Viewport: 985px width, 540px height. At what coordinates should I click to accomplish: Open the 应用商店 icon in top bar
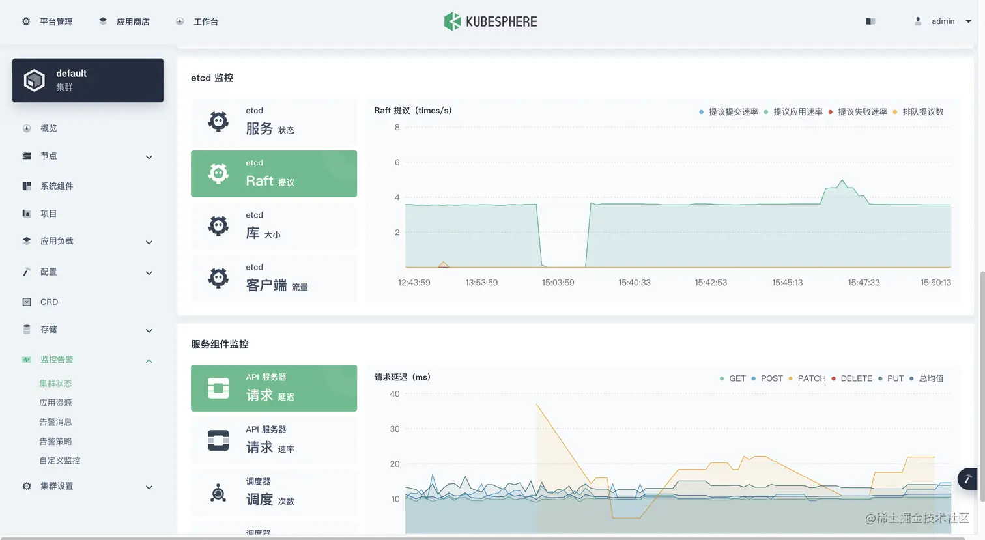[x=103, y=21]
